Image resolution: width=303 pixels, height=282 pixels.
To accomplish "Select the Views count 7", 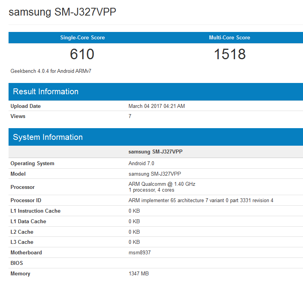I will [x=130, y=116].
